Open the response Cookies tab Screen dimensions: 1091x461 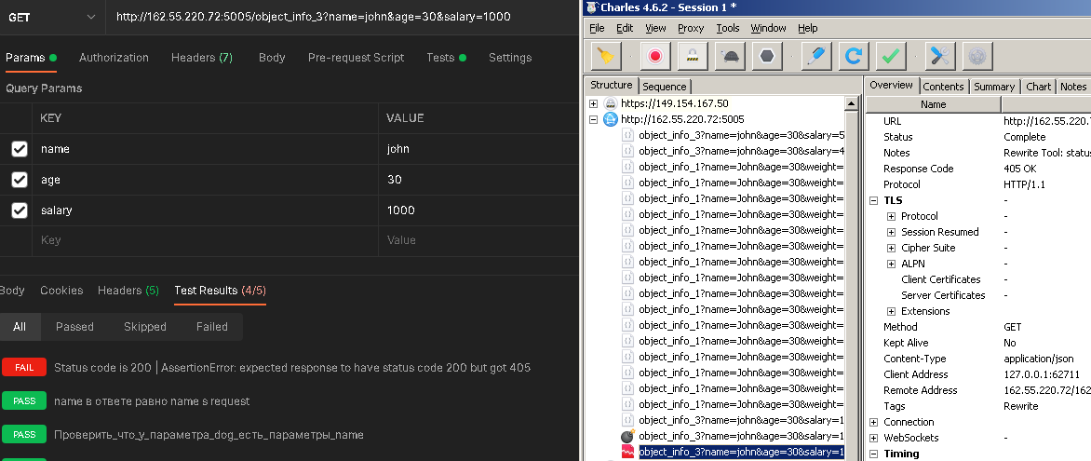[61, 291]
